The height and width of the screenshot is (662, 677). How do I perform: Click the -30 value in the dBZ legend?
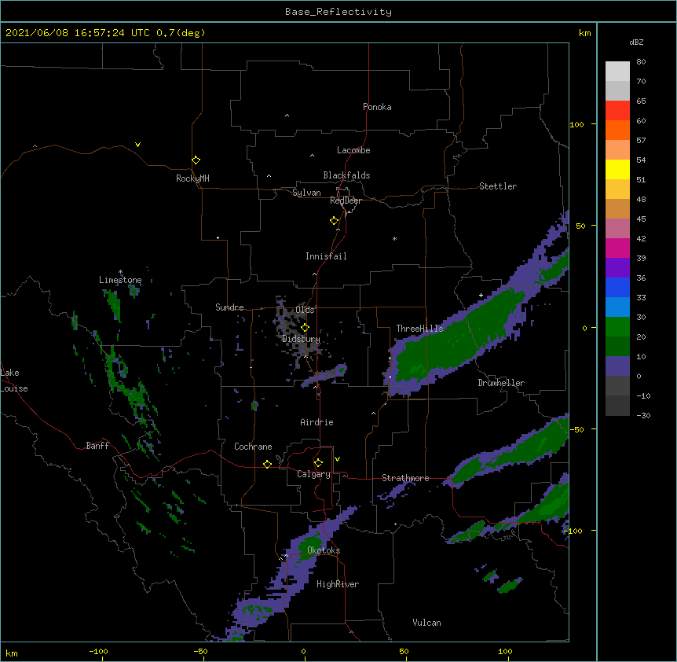[643, 416]
